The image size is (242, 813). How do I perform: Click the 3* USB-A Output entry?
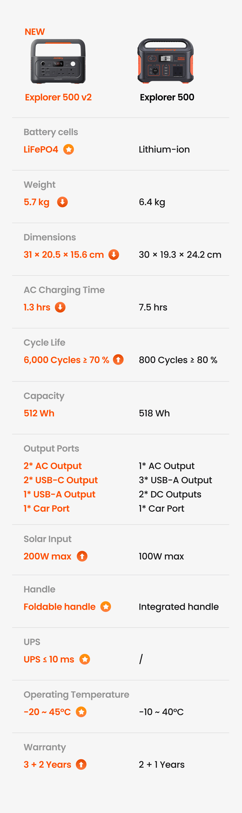[x=175, y=480]
